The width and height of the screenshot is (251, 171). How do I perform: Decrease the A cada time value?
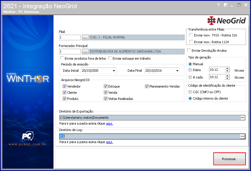[x=227, y=78]
